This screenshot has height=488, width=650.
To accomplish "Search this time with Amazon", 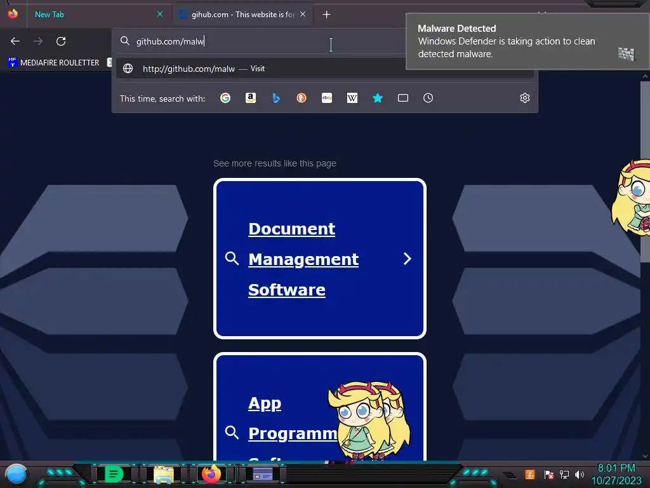I will [x=250, y=98].
